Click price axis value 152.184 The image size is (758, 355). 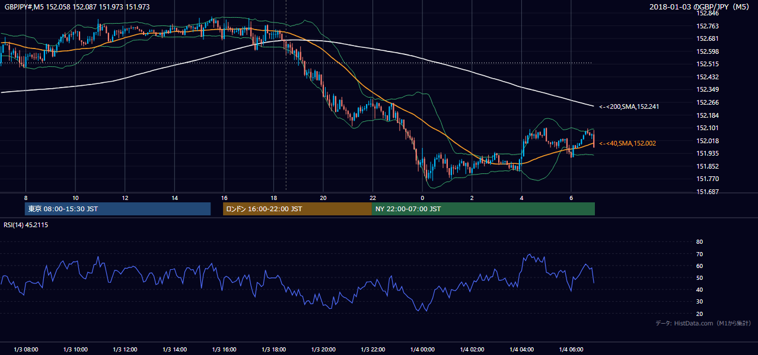708,115
